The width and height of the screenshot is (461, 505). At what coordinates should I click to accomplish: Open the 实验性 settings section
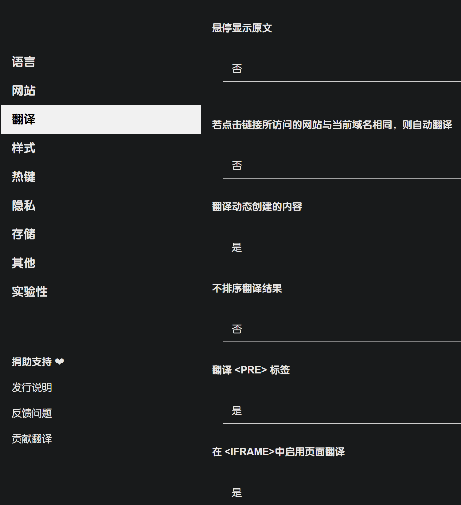tap(29, 292)
